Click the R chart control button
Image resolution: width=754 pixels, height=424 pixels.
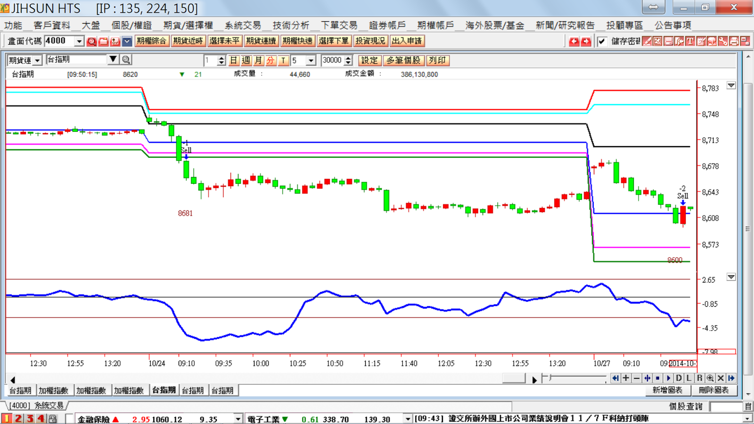pyautogui.click(x=700, y=378)
